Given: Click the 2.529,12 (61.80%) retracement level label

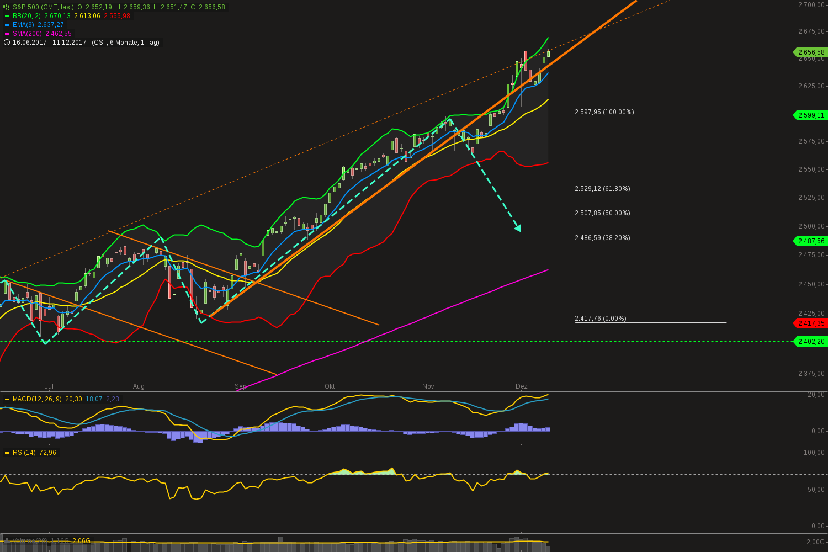Looking at the screenshot, I should [602, 188].
